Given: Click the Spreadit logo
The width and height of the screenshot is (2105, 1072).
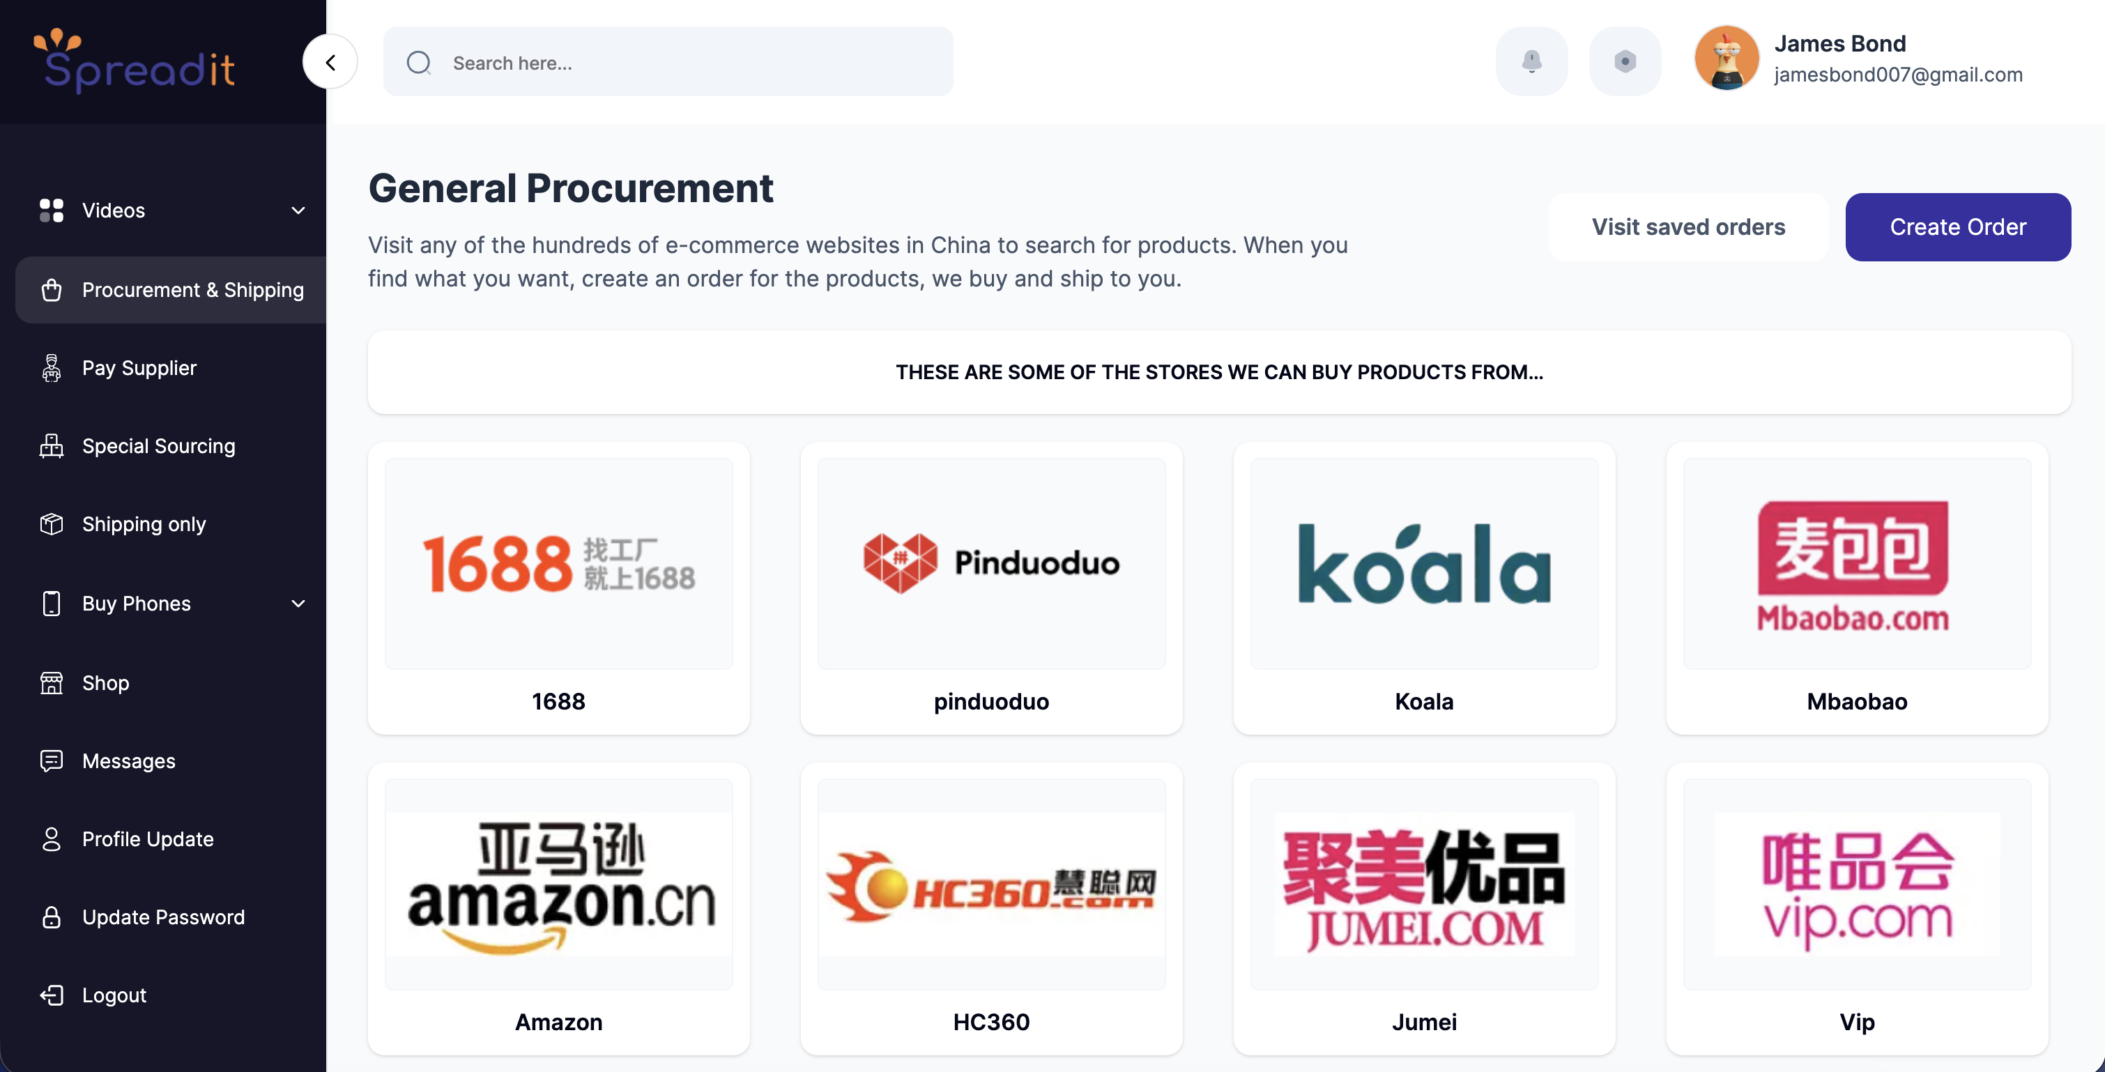Looking at the screenshot, I should 135,61.
